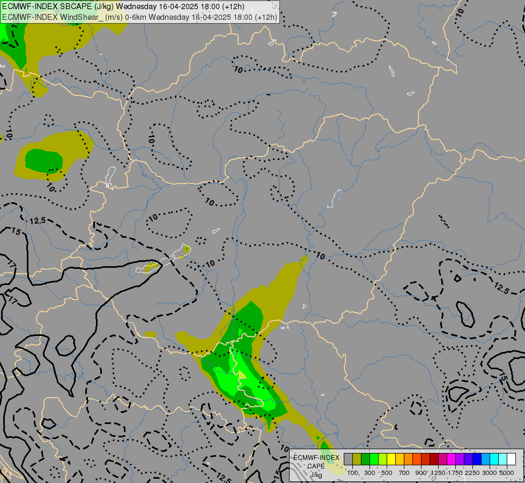Click the dark green legend swatch
Screen dimensions: 525x483
(x=366, y=459)
